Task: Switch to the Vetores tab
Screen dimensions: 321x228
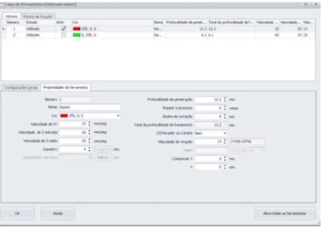Action: coord(12,16)
